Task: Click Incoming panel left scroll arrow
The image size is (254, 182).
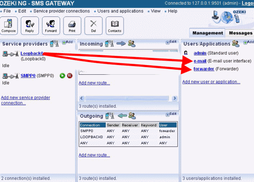Action: [82, 98]
